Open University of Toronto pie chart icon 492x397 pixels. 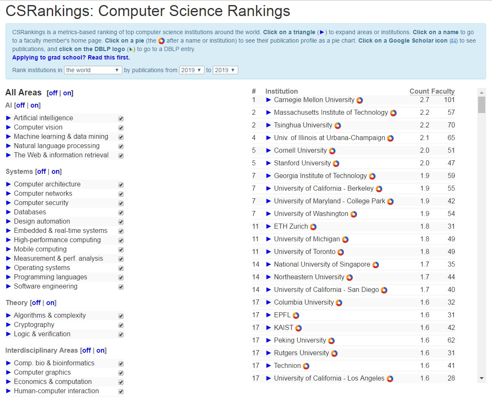tap(341, 252)
